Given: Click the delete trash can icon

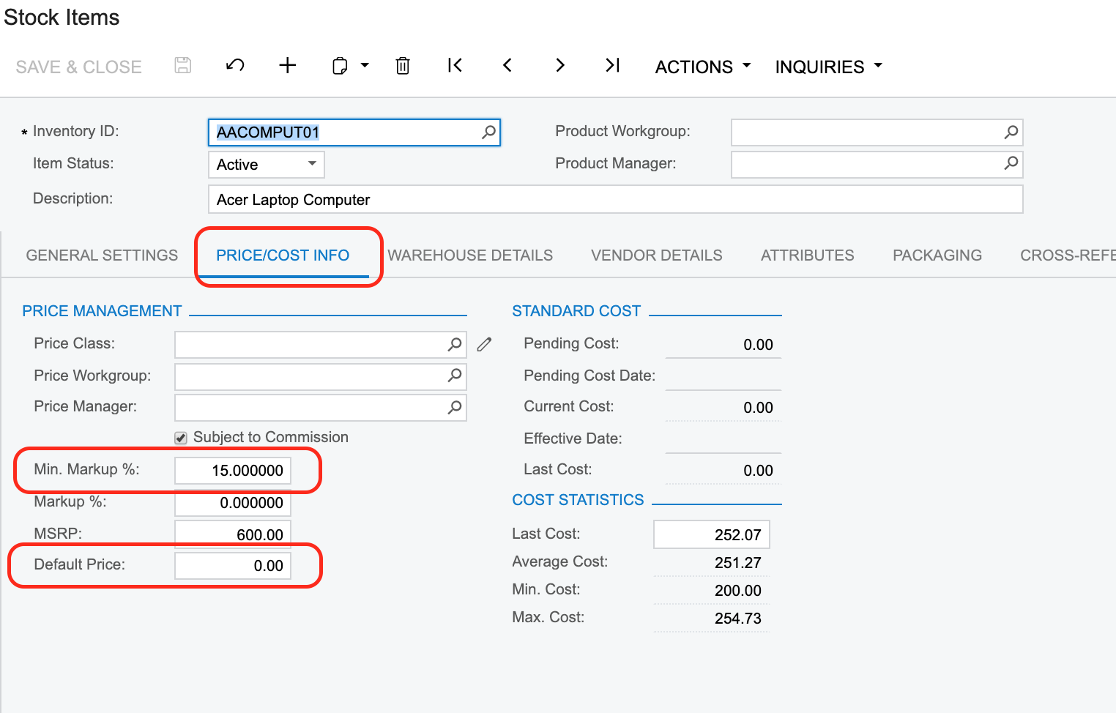Looking at the screenshot, I should (403, 66).
